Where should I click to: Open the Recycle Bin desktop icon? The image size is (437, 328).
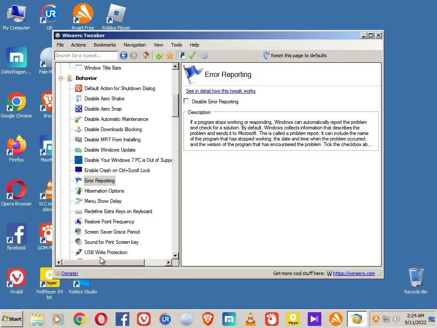[416, 281]
